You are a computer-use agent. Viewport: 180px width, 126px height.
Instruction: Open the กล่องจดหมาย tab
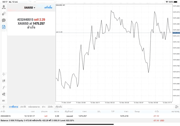pyautogui.click(x=34, y=107)
